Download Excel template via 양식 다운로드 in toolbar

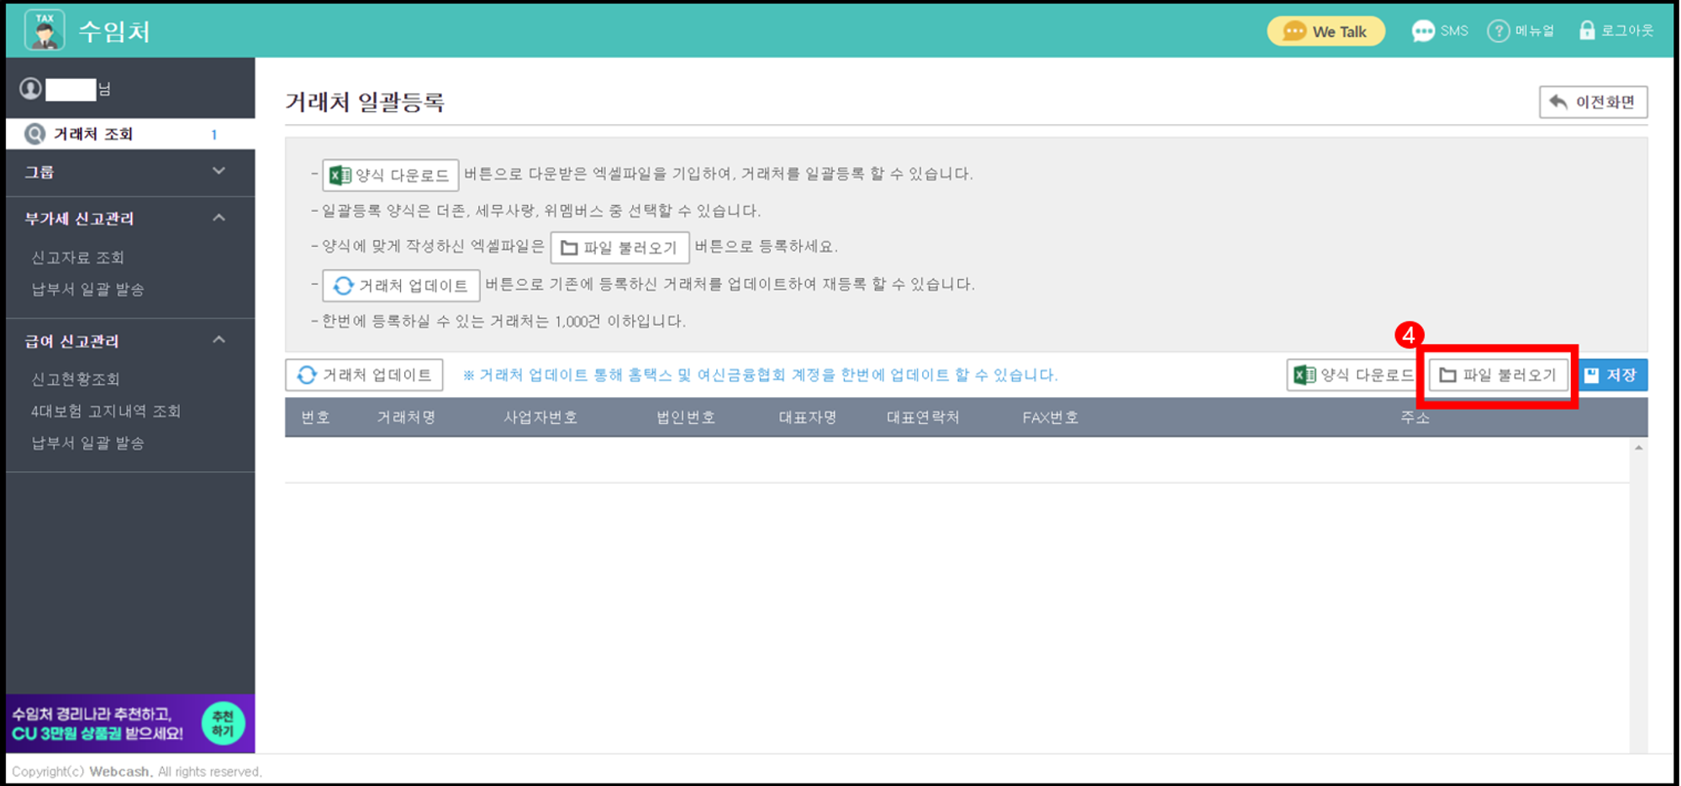(1352, 375)
